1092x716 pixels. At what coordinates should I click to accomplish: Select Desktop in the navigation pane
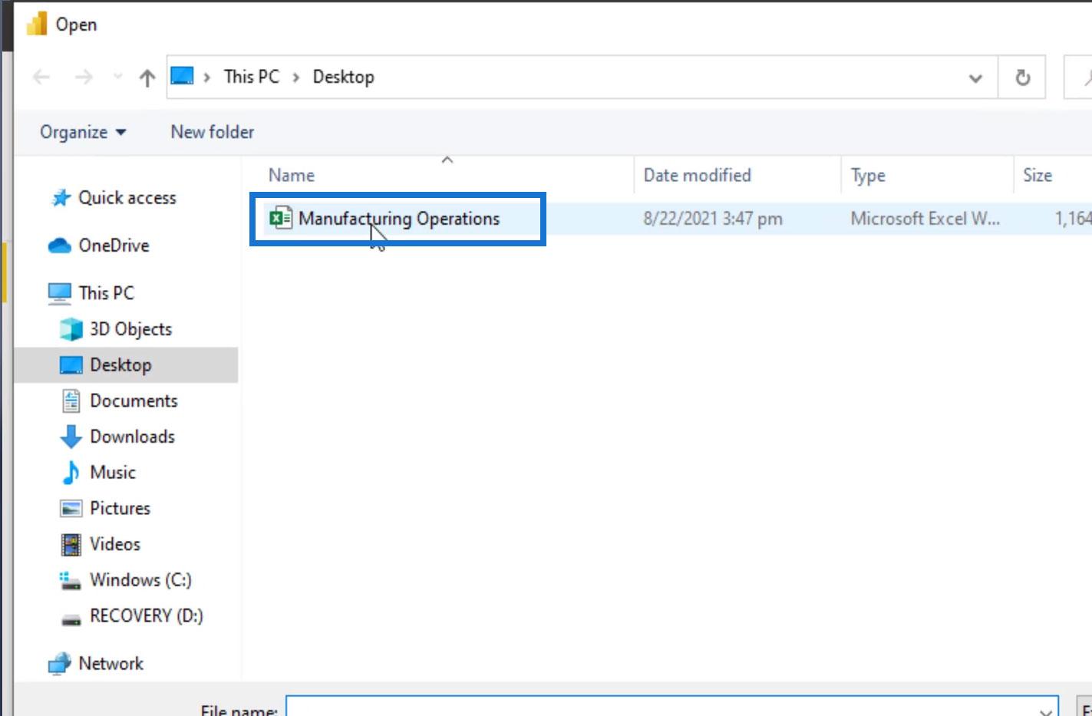tap(120, 365)
